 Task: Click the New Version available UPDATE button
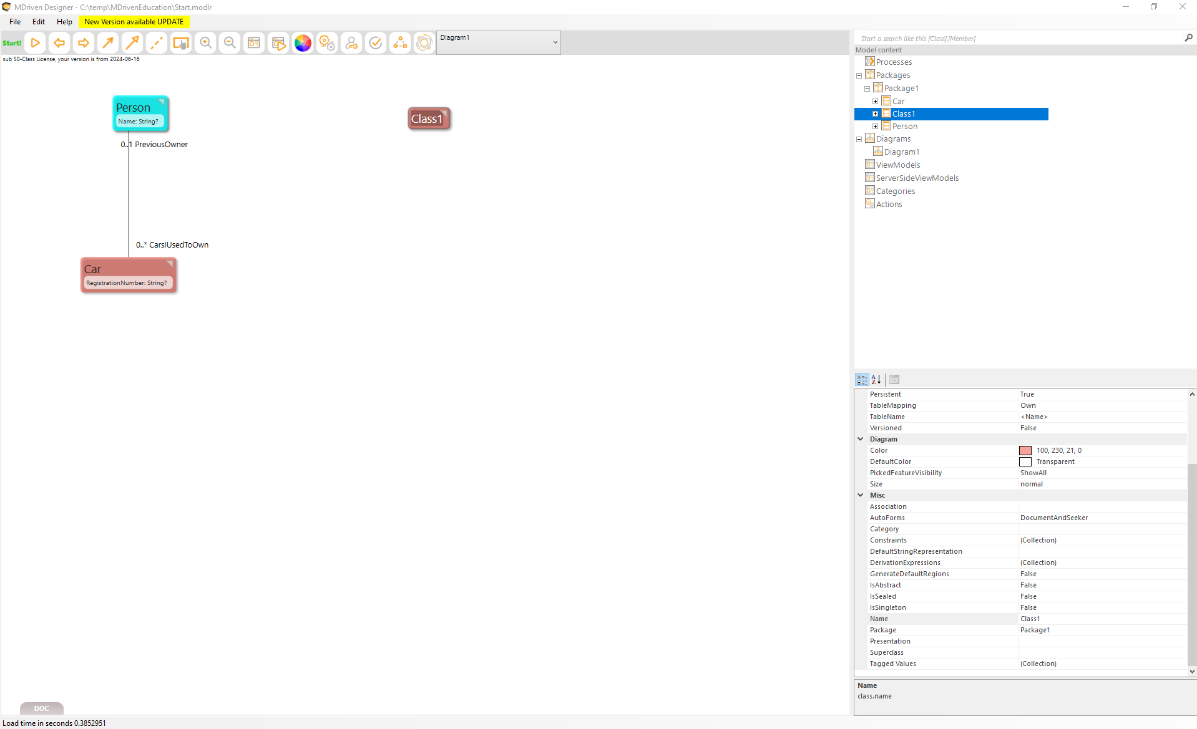134,22
